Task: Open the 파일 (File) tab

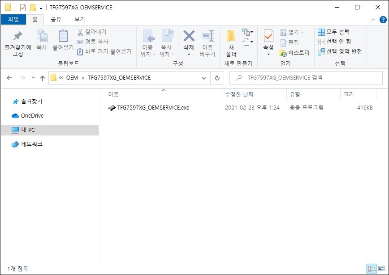Action: coord(13,19)
